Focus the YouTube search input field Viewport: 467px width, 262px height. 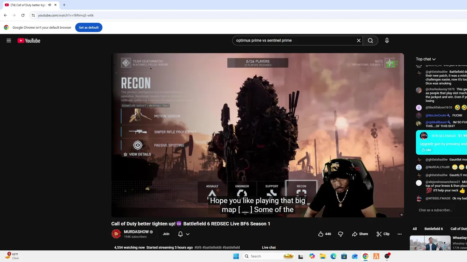click(x=294, y=40)
